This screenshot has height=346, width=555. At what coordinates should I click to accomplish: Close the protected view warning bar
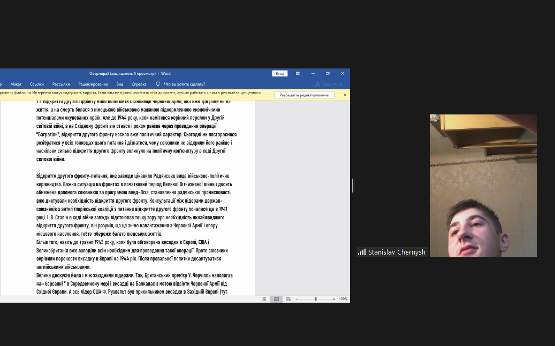click(x=345, y=95)
